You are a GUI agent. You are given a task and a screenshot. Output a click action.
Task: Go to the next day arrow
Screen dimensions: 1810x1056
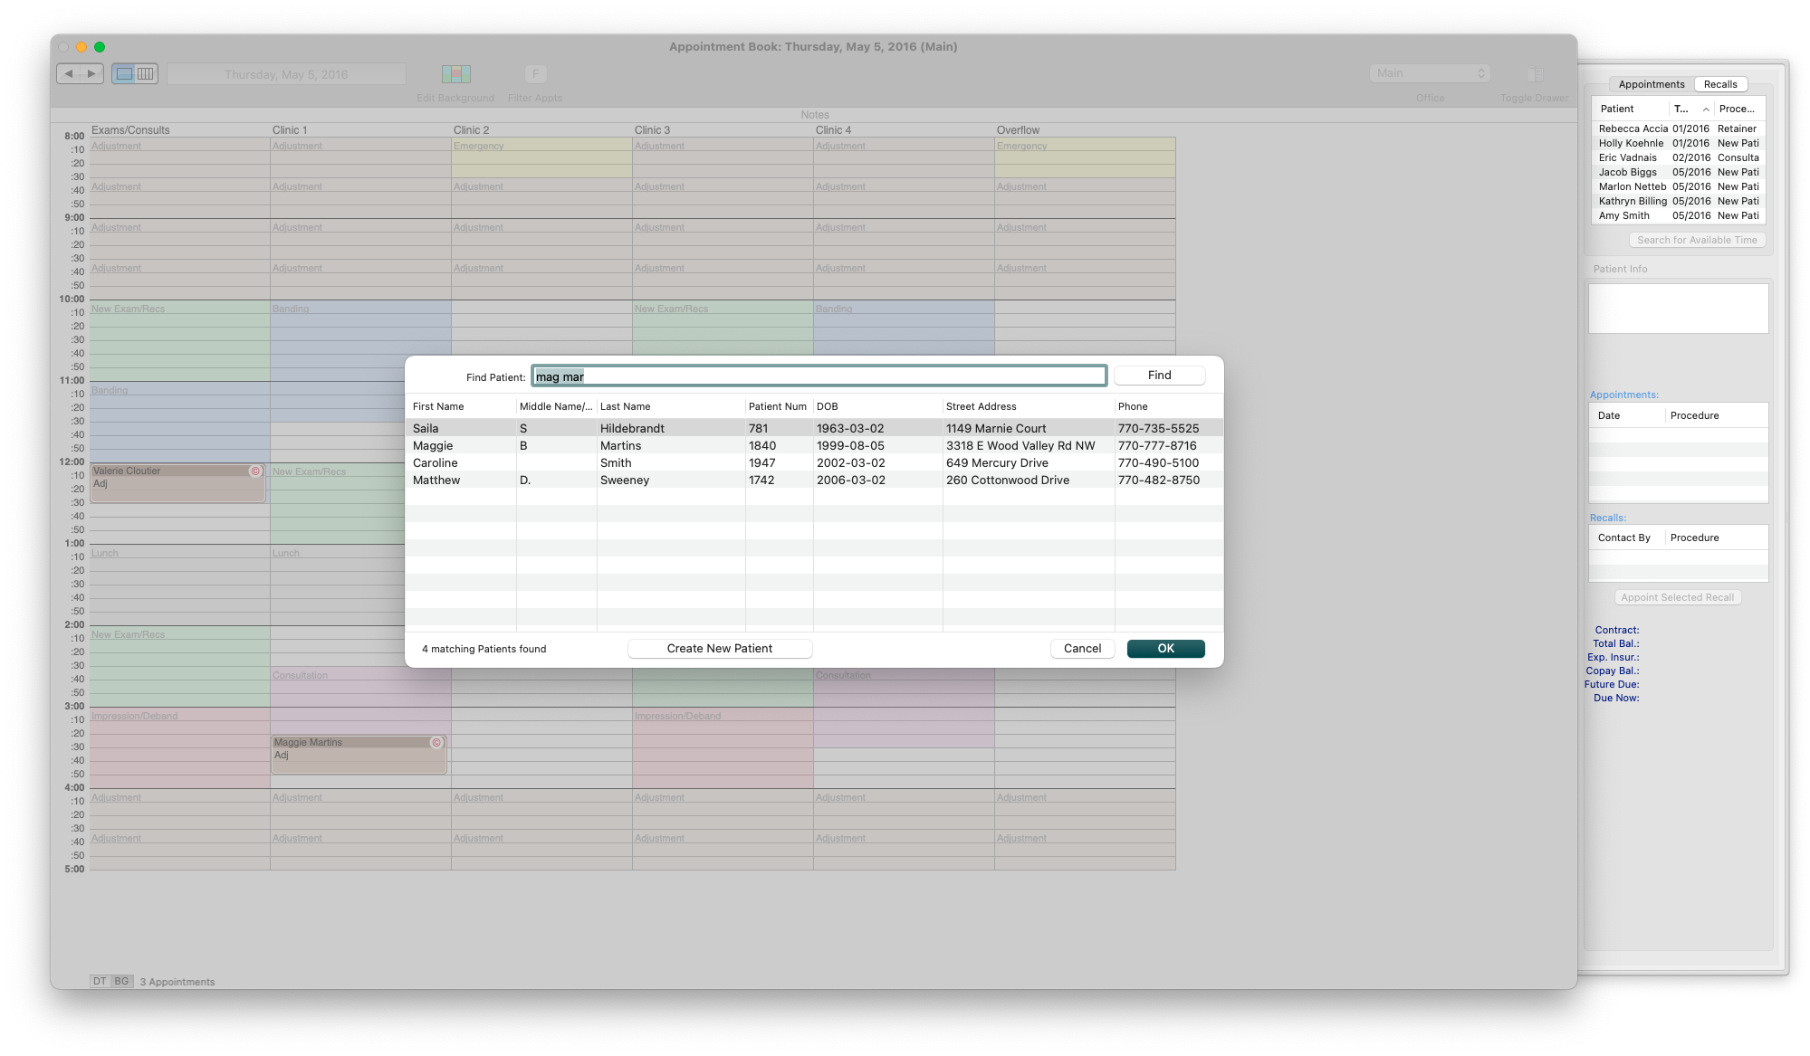tap(91, 74)
